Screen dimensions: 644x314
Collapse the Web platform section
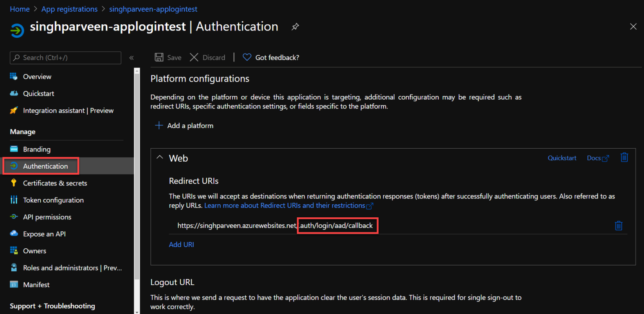pyautogui.click(x=160, y=158)
